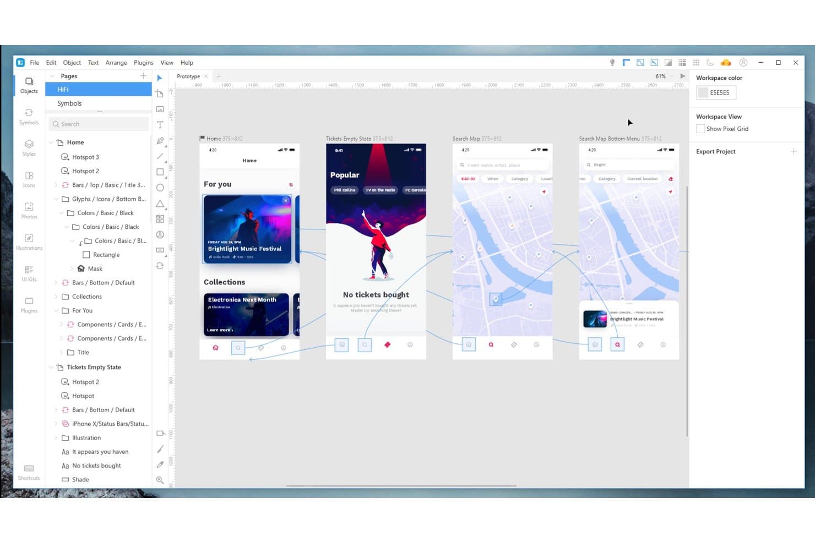Open the cloud icon in title bar

click(x=725, y=63)
